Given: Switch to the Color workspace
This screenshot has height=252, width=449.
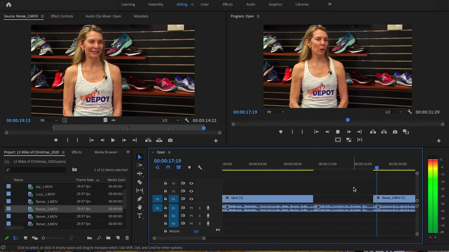Looking at the screenshot, I should tap(205, 4).
